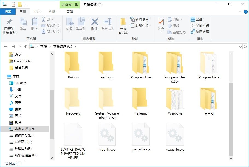Select the Program Files folder
The width and height of the screenshot is (249, 167).
point(141,65)
